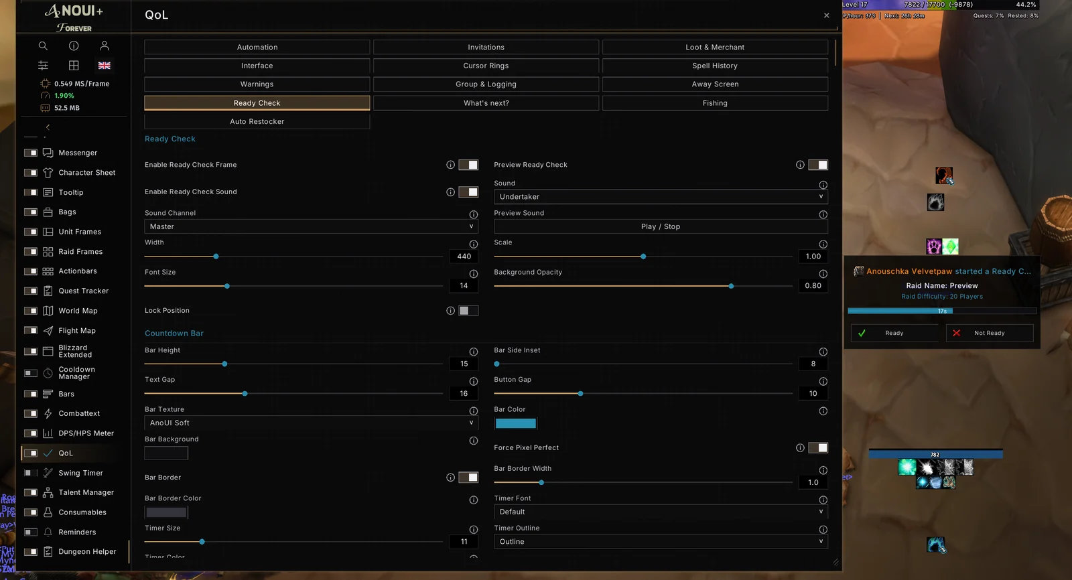Toggle Enable Ready Check Sound switch

pos(468,192)
